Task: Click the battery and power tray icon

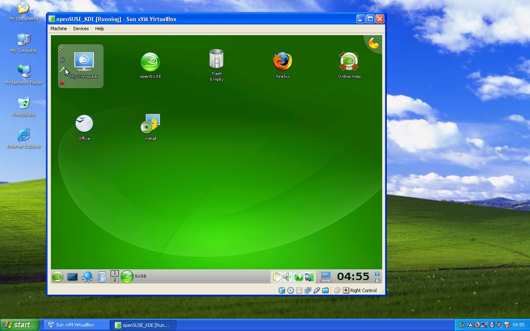Action: point(309,277)
